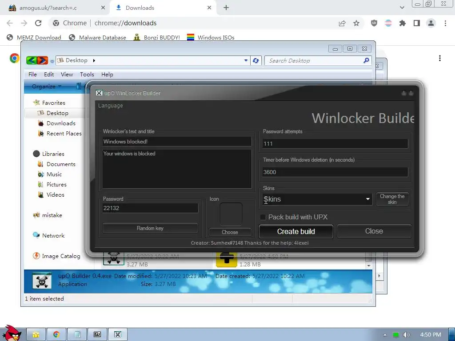
Task: Show hidden tray icons arrow
Action: pyautogui.click(x=385, y=335)
